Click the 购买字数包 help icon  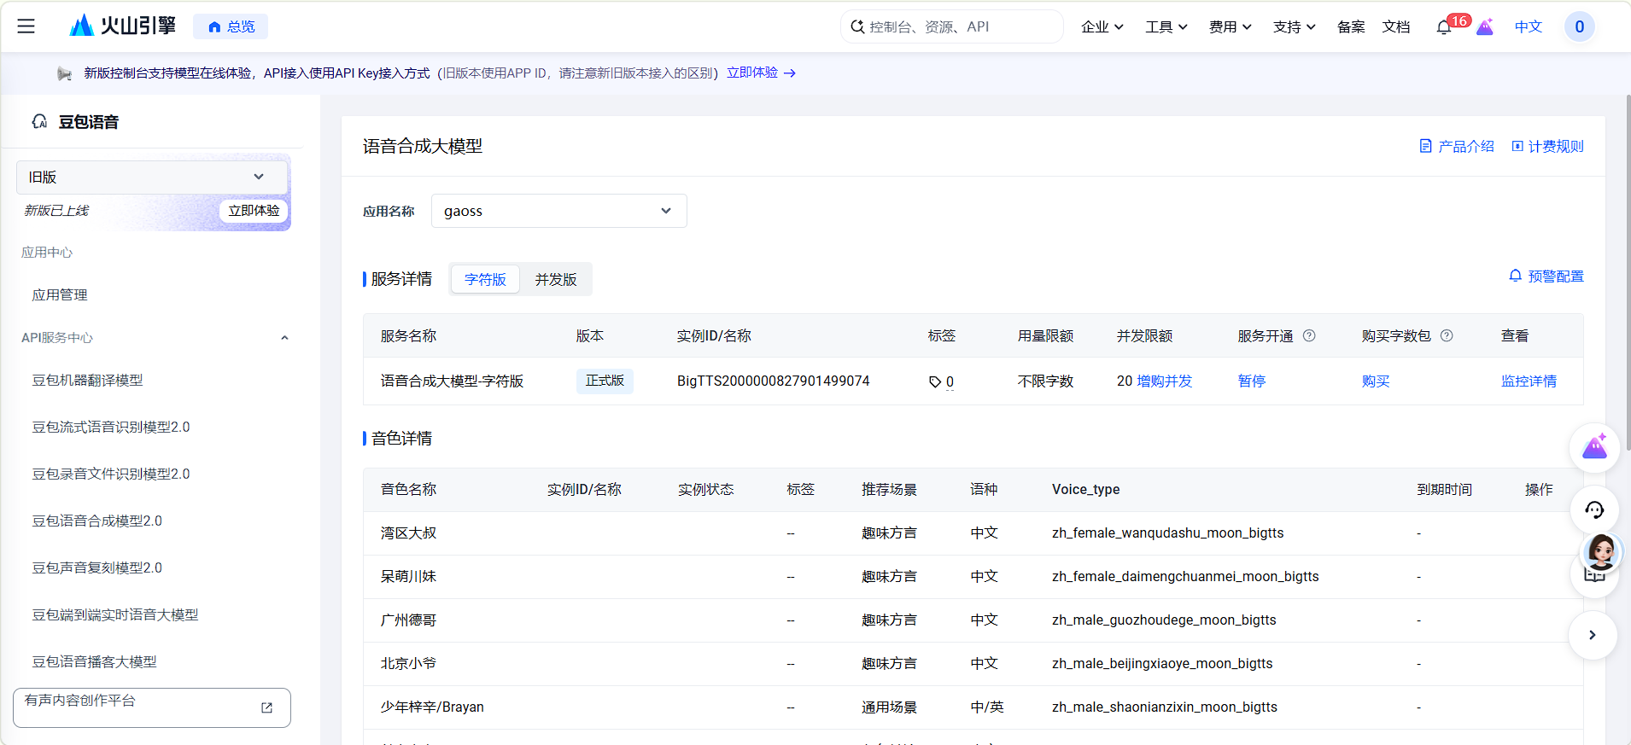tap(1447, 335)
